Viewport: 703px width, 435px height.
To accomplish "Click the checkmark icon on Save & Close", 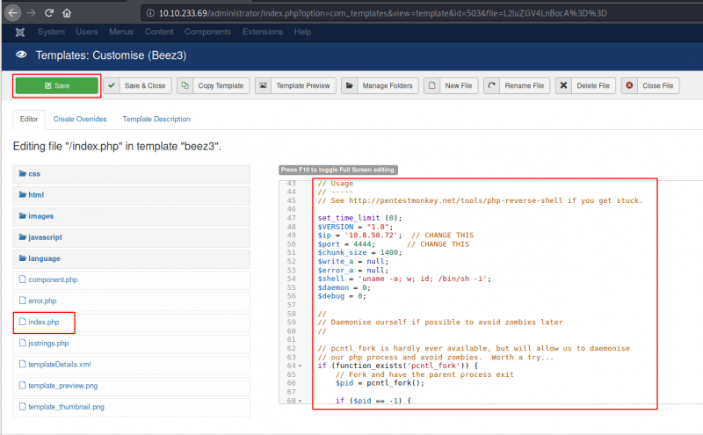I will (112, 85).
